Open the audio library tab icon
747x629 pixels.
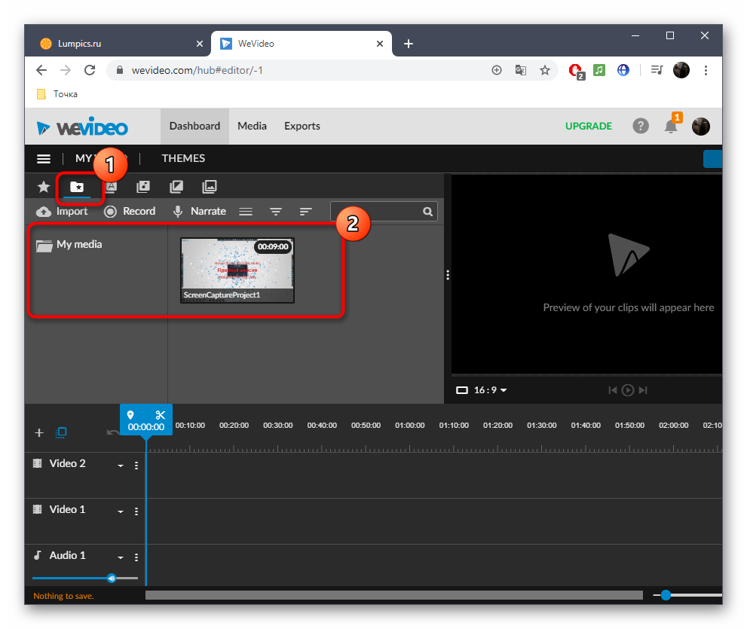pos(143,187)
